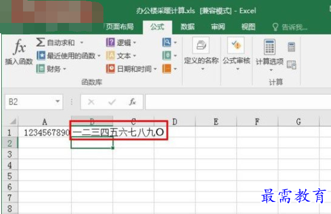Open the Text functions menu
Screen dimensions: 331x214
(x=121, y=56)
